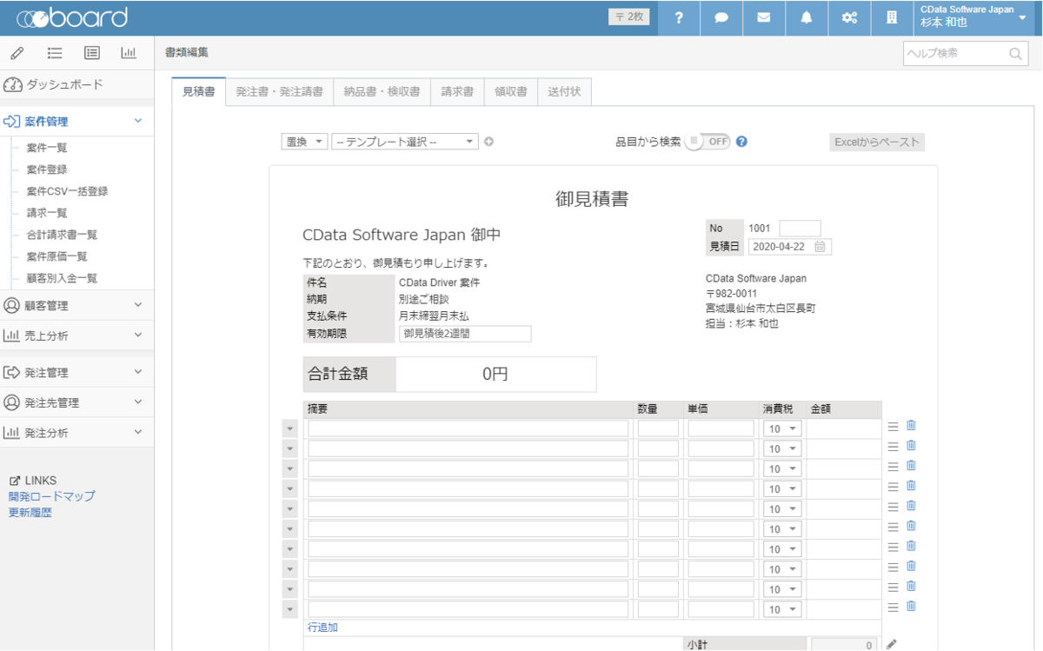Click the pencil icon beside 小計
Screen dimensions: 1043x651
point(892,645)
